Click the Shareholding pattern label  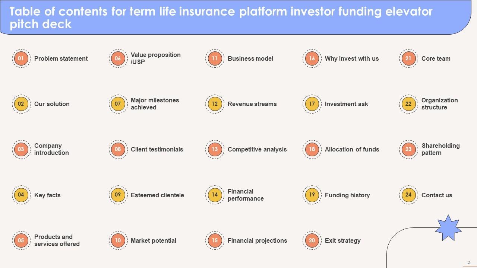(x=440, y=149)
